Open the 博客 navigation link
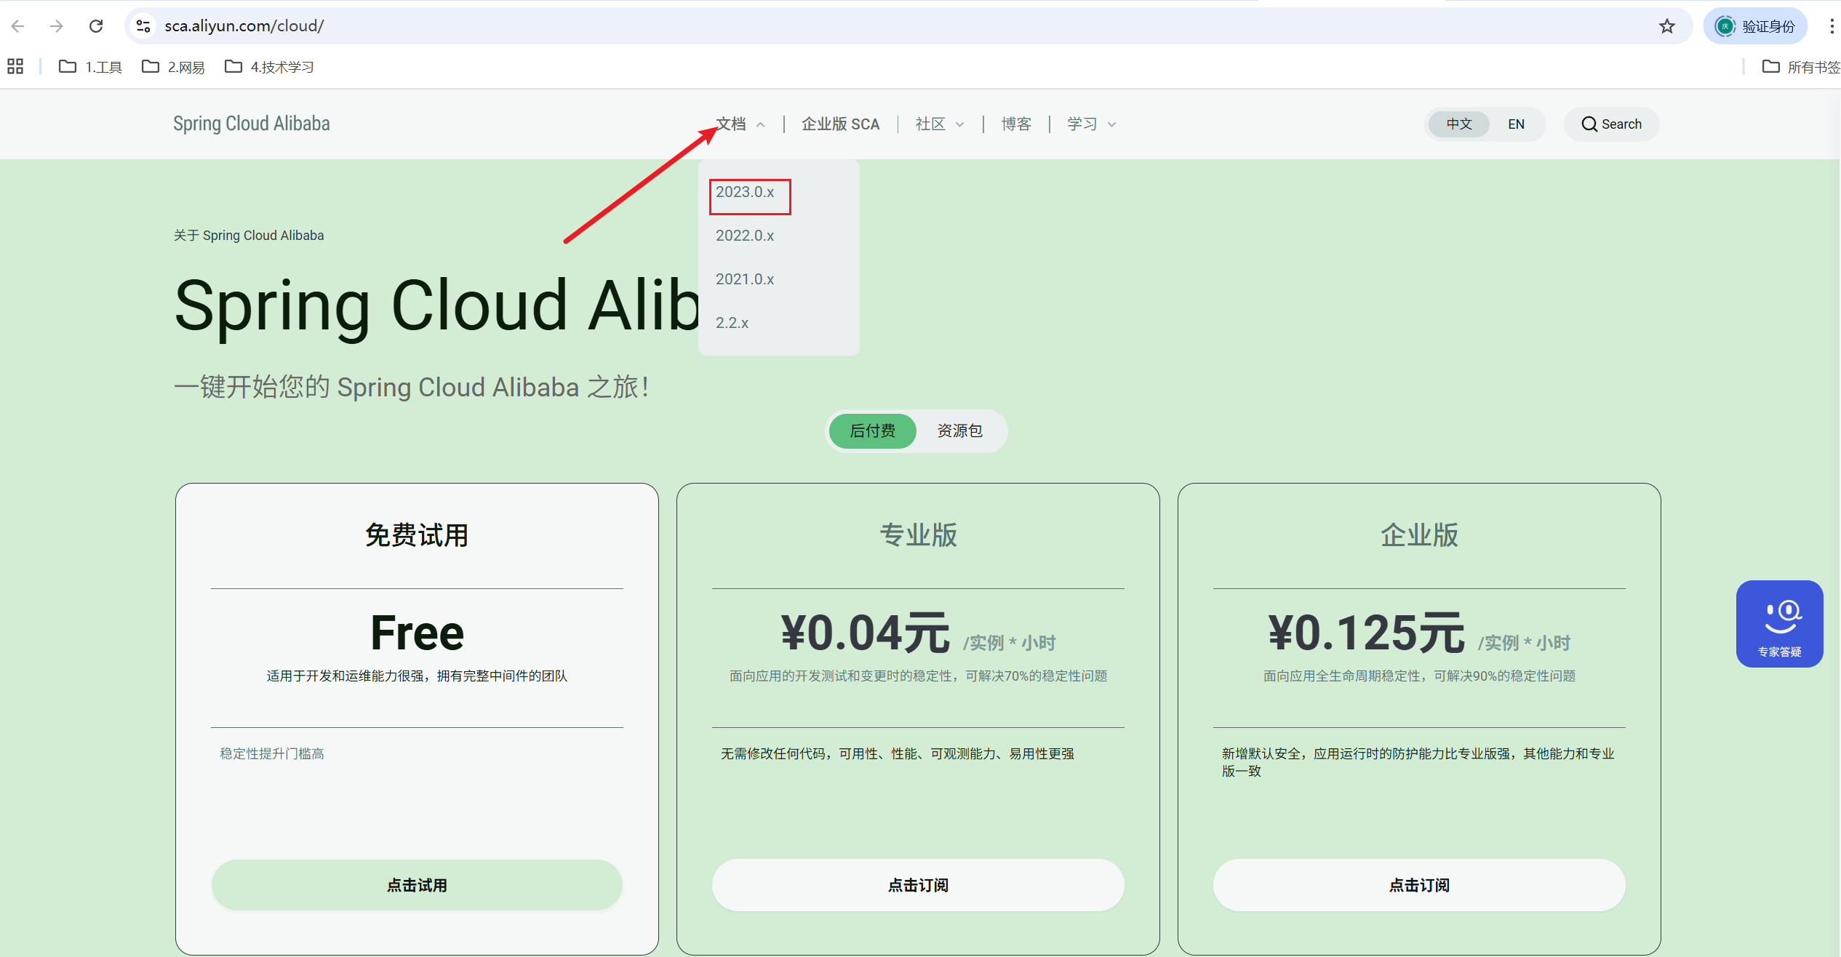 click(1015, 124)
